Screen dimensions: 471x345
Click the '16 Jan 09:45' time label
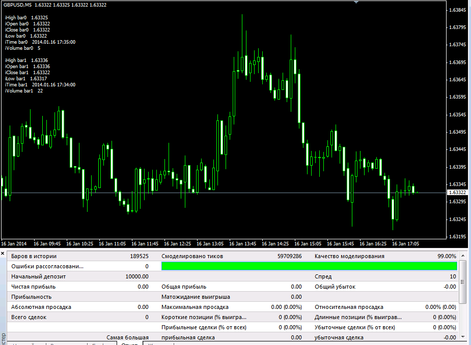[47, 244]
